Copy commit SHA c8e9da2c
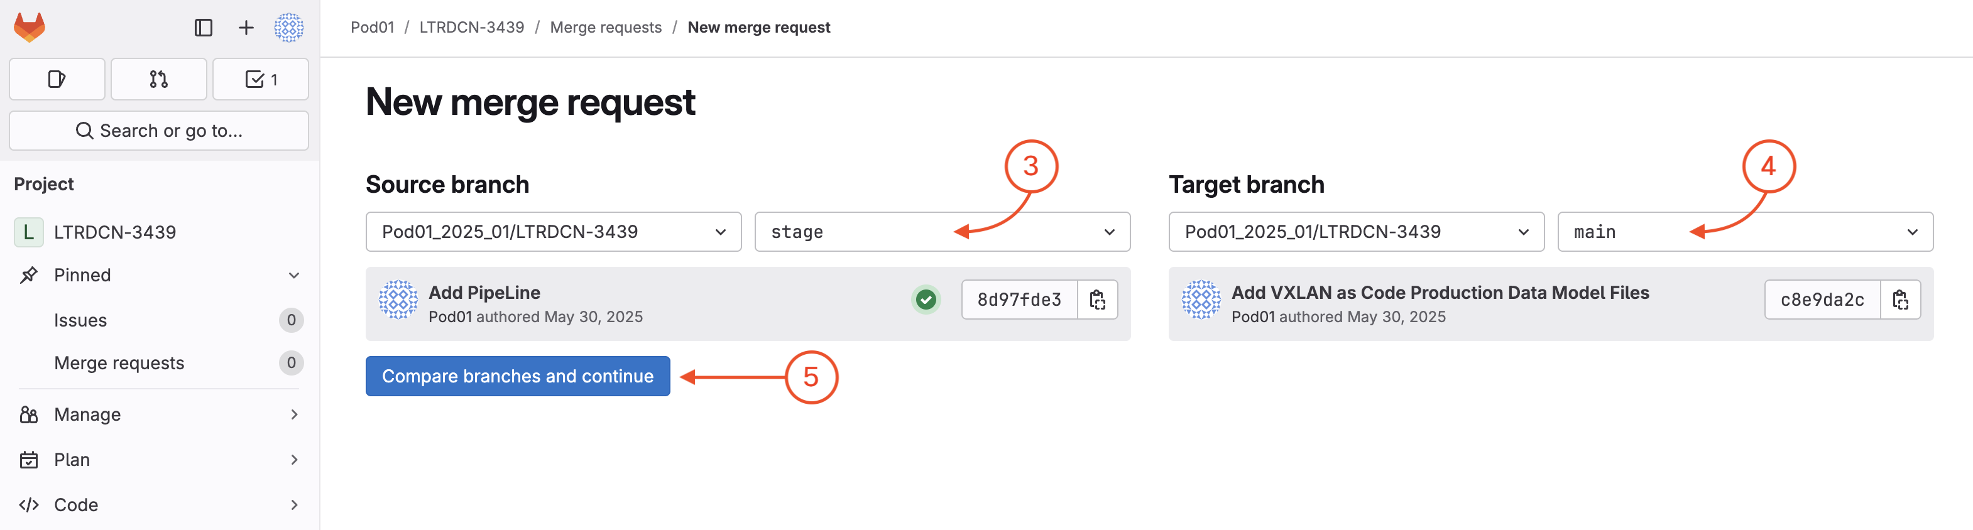Image resolution: width=1973 pixels, height=530 pixels. 1899,300
